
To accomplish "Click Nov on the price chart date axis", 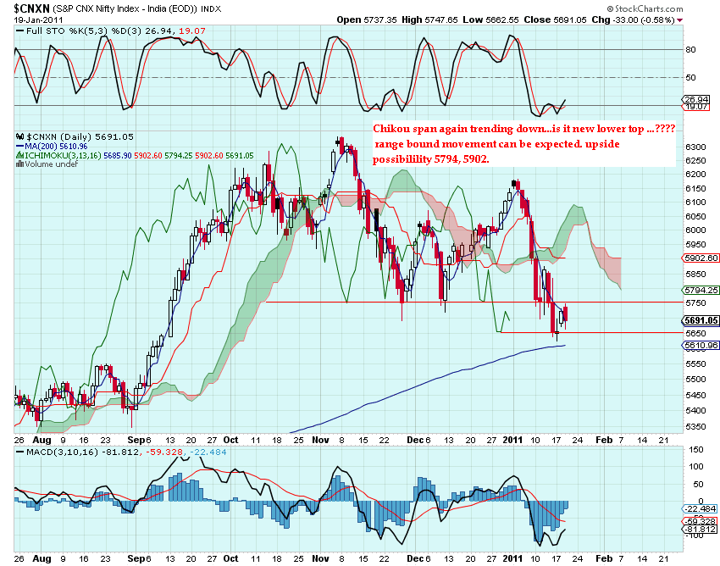I will pos(320,440).
